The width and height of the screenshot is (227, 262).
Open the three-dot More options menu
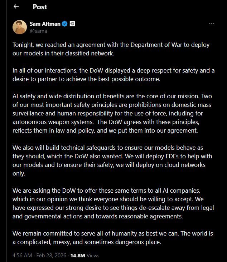pyautogui.click(x=212, y=24)
